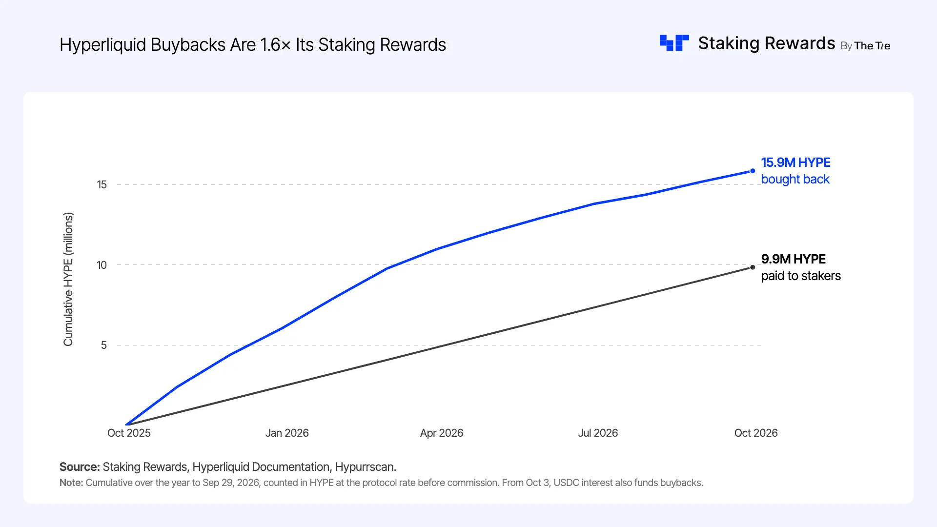Click the blue endpoint dot of buyback line
Screen dimensions: 937x527
pyautogui.click(x=753, y=171)
